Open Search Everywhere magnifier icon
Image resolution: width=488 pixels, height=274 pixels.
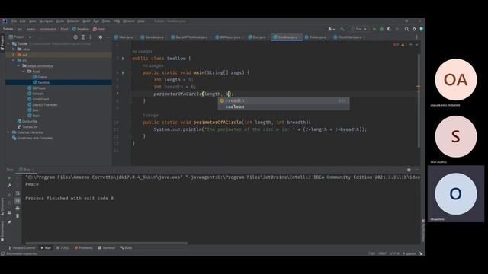click(406, 29)
